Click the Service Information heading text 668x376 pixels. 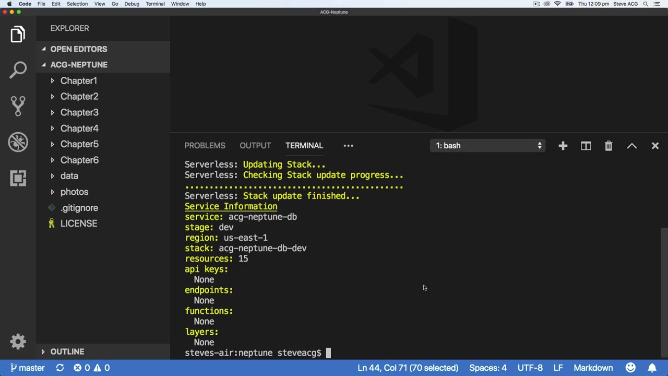pos(231,206)
